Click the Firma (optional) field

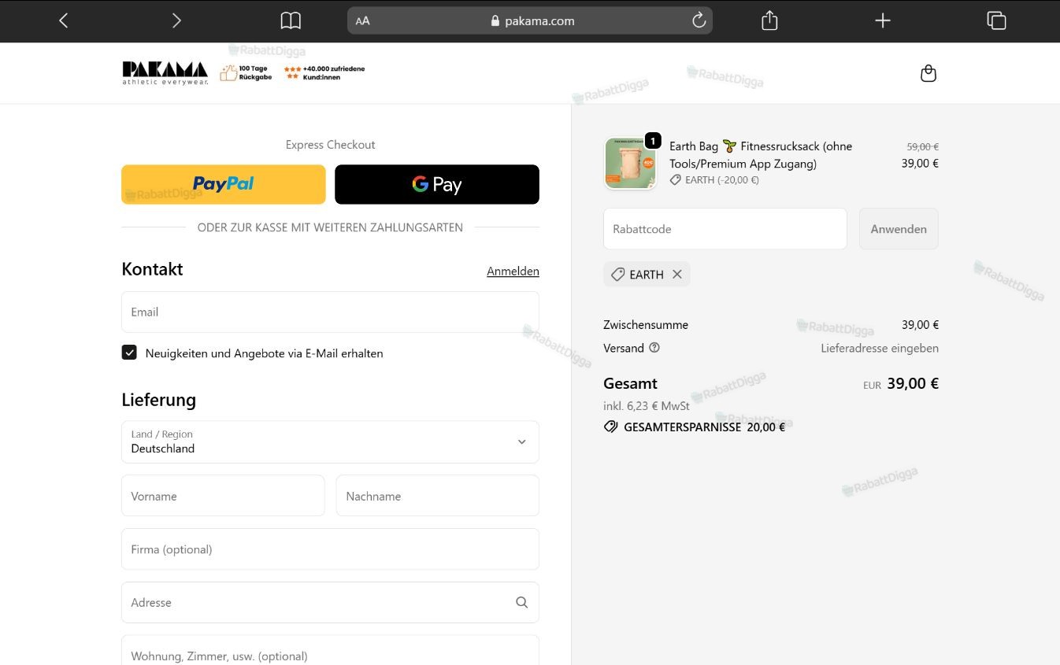pyautogui.click(x=330, y=549)
